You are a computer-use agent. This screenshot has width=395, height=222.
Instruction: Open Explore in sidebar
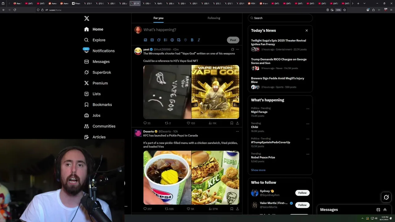95,40
